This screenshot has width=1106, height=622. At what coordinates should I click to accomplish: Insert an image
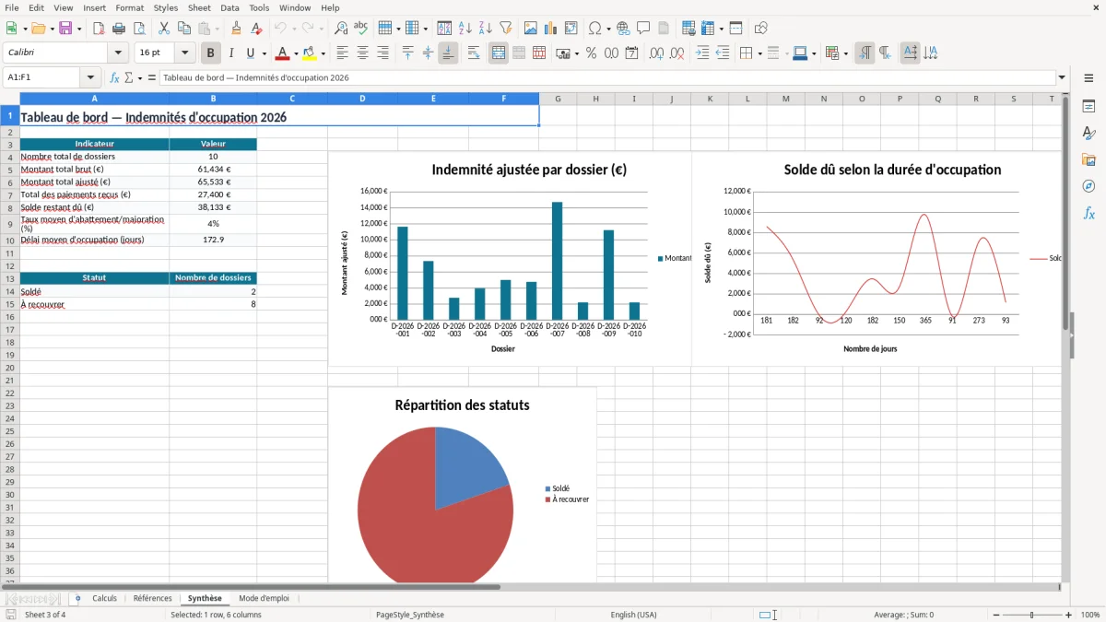531,29
